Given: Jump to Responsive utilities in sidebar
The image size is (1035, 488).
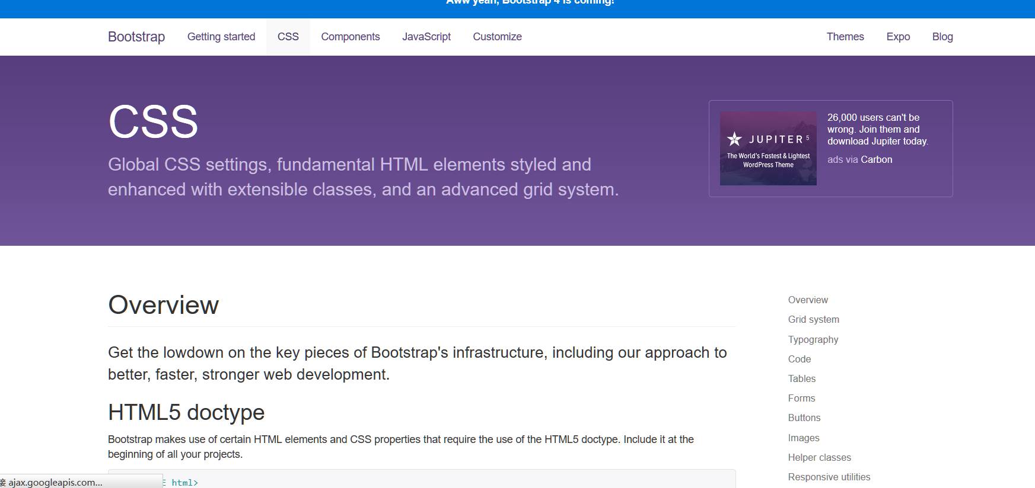Looking at the screenshot, I should [829, 477].
